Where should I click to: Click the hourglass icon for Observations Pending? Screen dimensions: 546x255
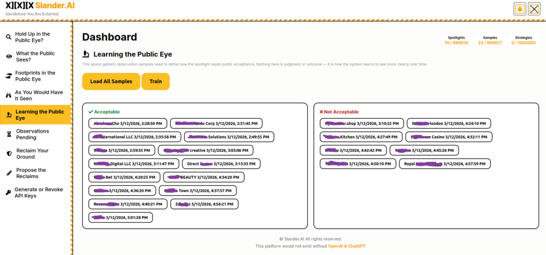tap(9, 134)
